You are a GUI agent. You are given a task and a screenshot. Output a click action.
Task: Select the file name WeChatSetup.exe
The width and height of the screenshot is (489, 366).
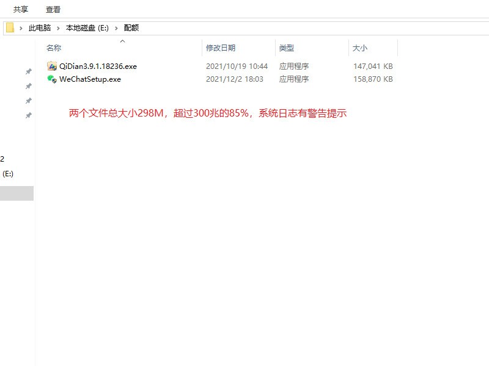click(x=90, y=79)
